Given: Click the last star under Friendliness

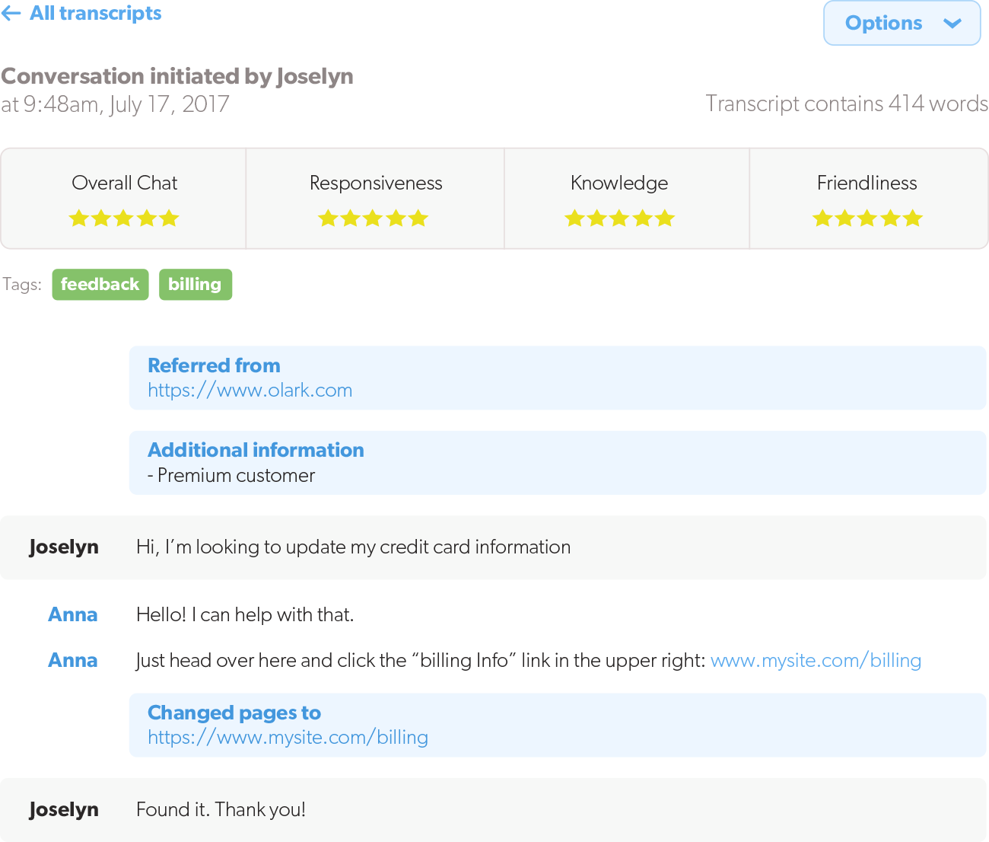Looking at the screenshot, I should click(911, 218).
